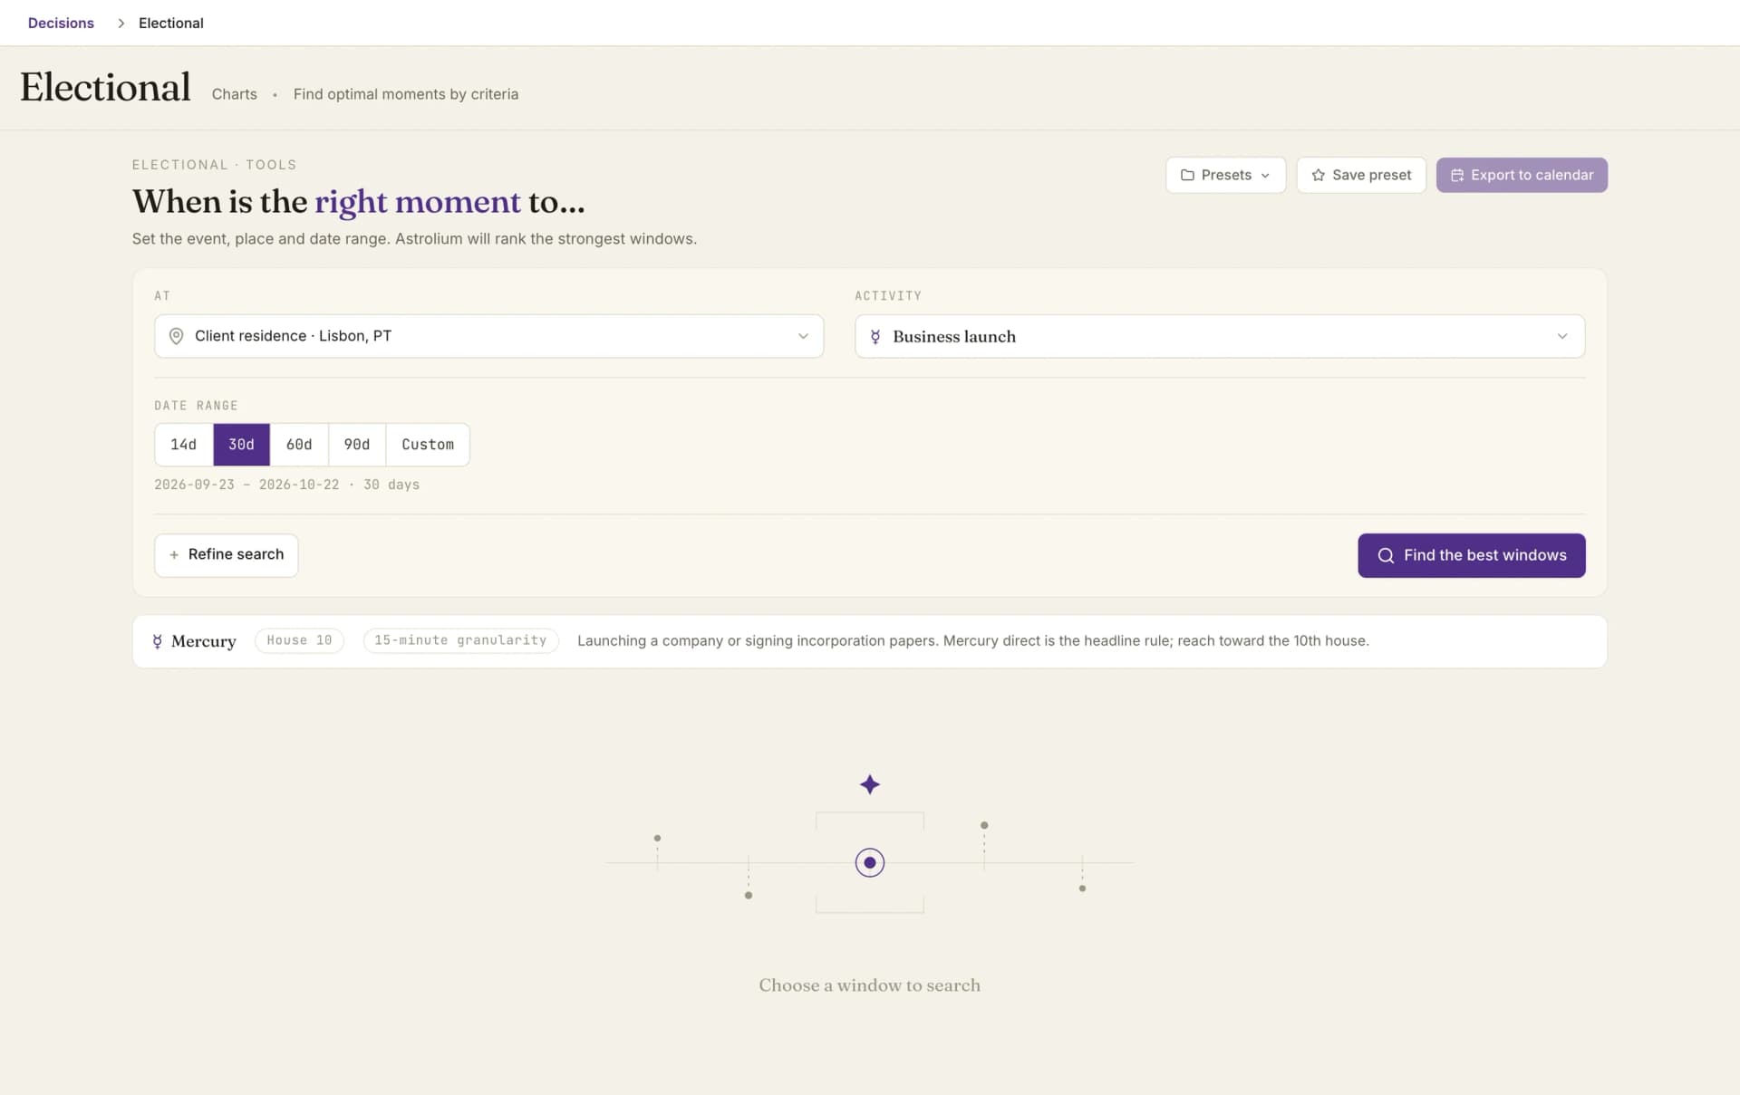Click the breadcrumb chevron separator

tap(121, 23)
